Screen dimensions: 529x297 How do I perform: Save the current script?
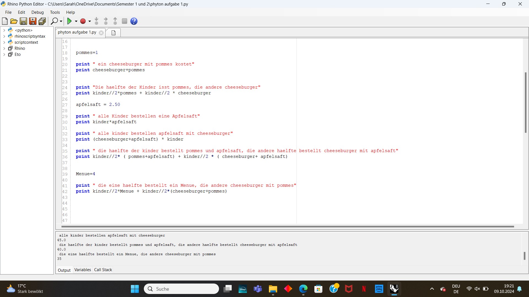click(x=23, y=21)
